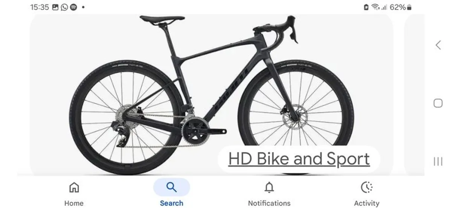Tap the Spotify status bar icon
The width and height of the screenshot is (452, 208).
tap(73, 7)
